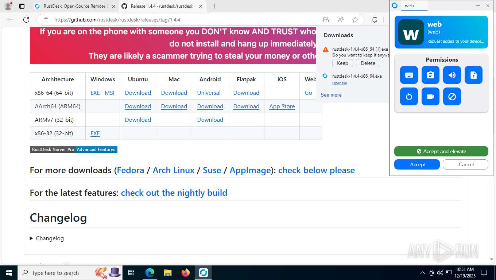Viewport: 496px width, 280px height.
Task: Download Android ARMv7 build
Action: pos(210,120)
